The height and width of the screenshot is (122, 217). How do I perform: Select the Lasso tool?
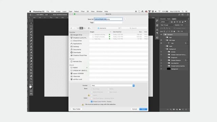pos(31,29)
